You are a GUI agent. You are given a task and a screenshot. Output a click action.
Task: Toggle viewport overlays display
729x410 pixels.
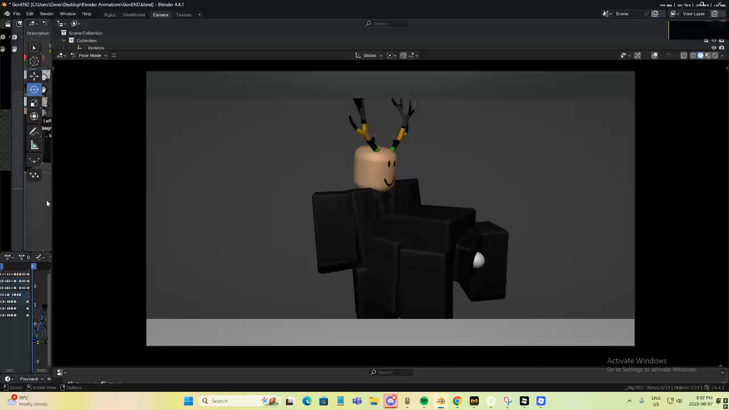click(654, 55)
